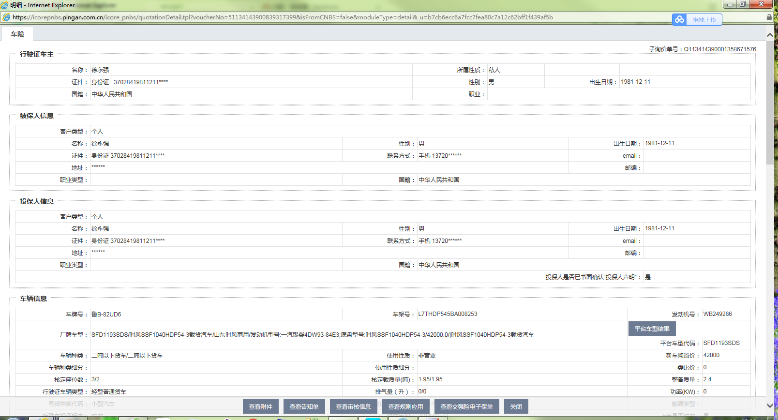Click the 国籍 value in 行驶证车主 section
The image size is (778, 420).
click(112, 94)
